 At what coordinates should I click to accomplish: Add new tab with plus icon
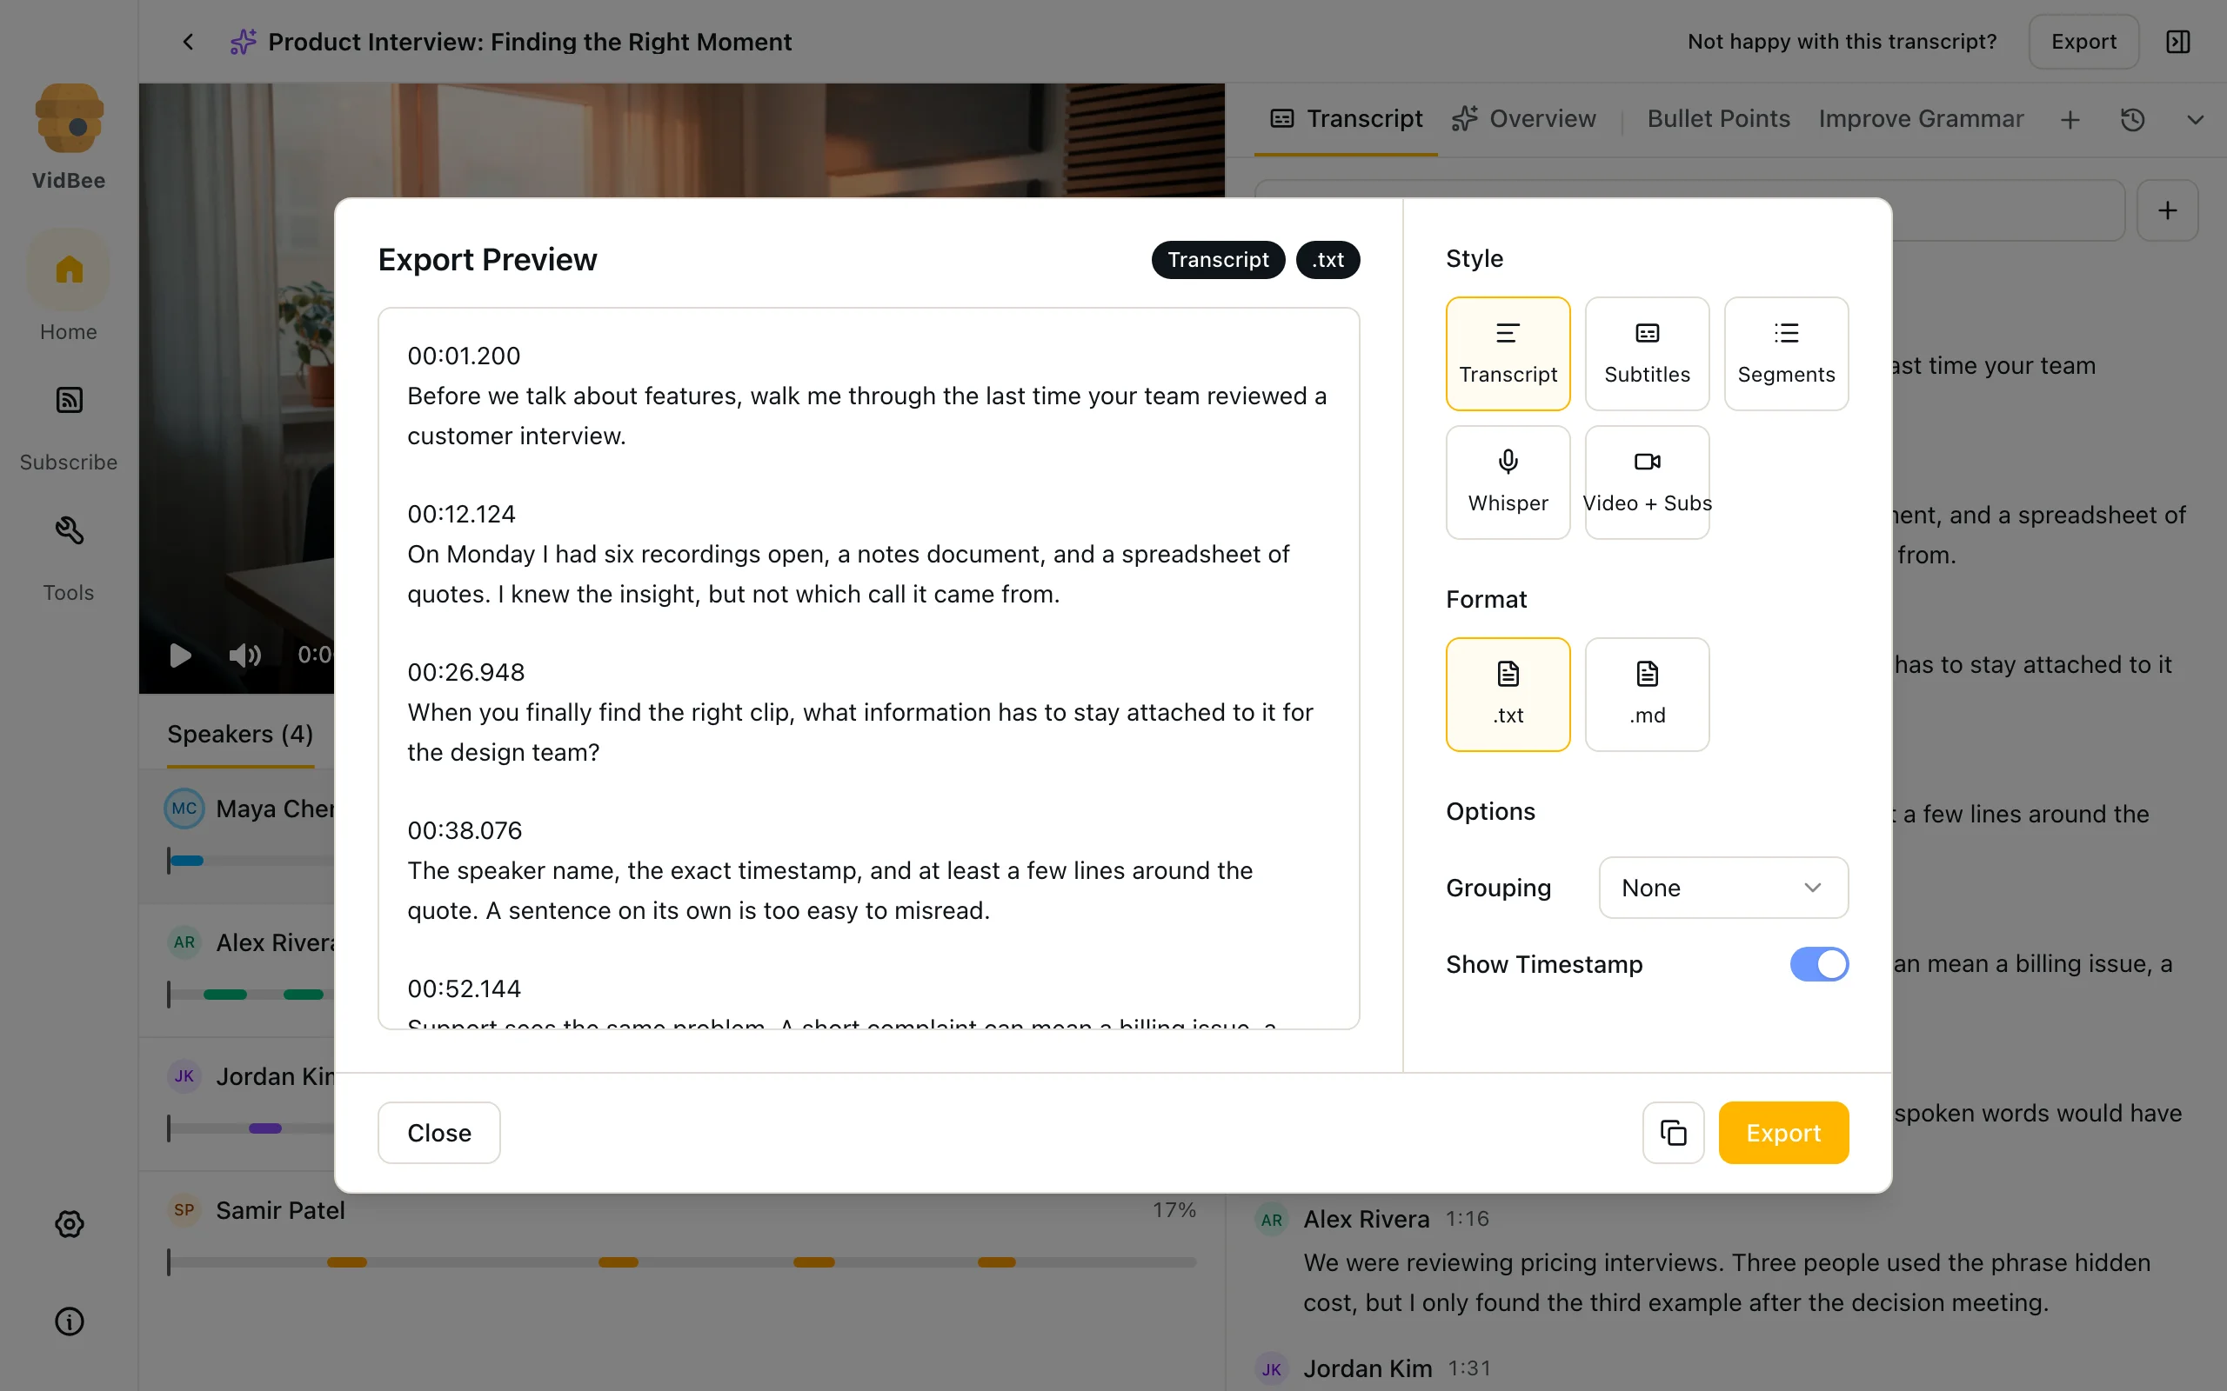[x=2070, y=120]
